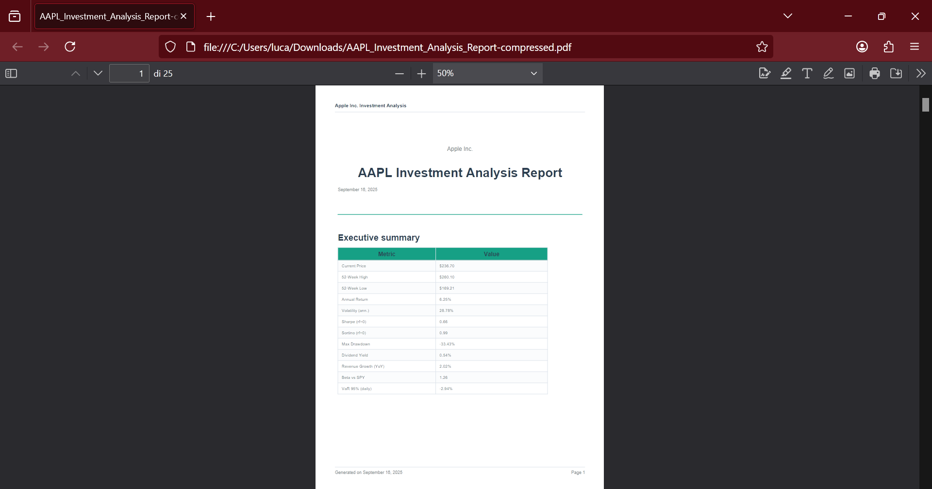Select the highlight tool
932x489 pixels.
click(786, 73)
